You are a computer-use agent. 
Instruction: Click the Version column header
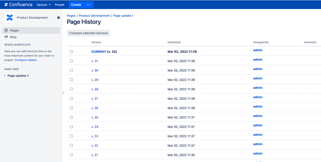(96, 42)
